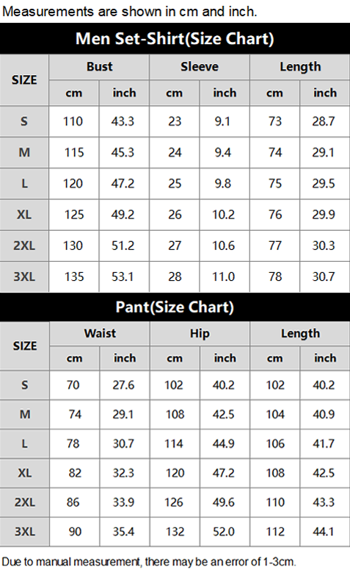Select pant length value 41.7 inch
The image size is (350, 575).
pyautogui.click(x=325, y=443)
